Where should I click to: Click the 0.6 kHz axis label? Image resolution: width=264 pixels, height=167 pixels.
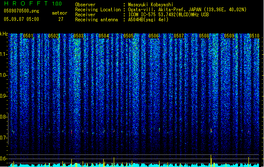point(3,159)
